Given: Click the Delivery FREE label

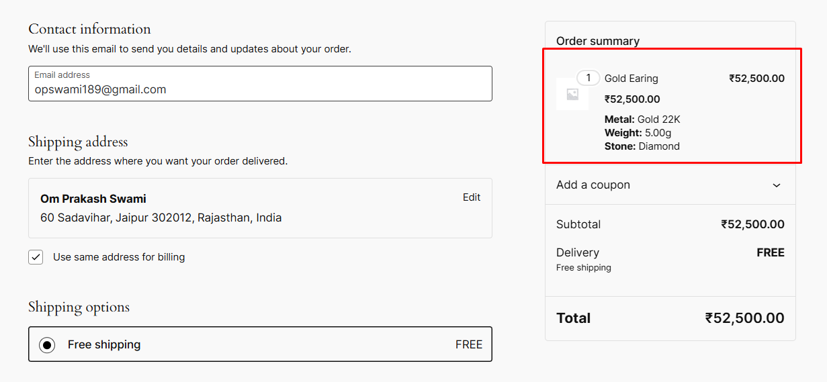Looking at the screenshot, I should pos(771,252).
